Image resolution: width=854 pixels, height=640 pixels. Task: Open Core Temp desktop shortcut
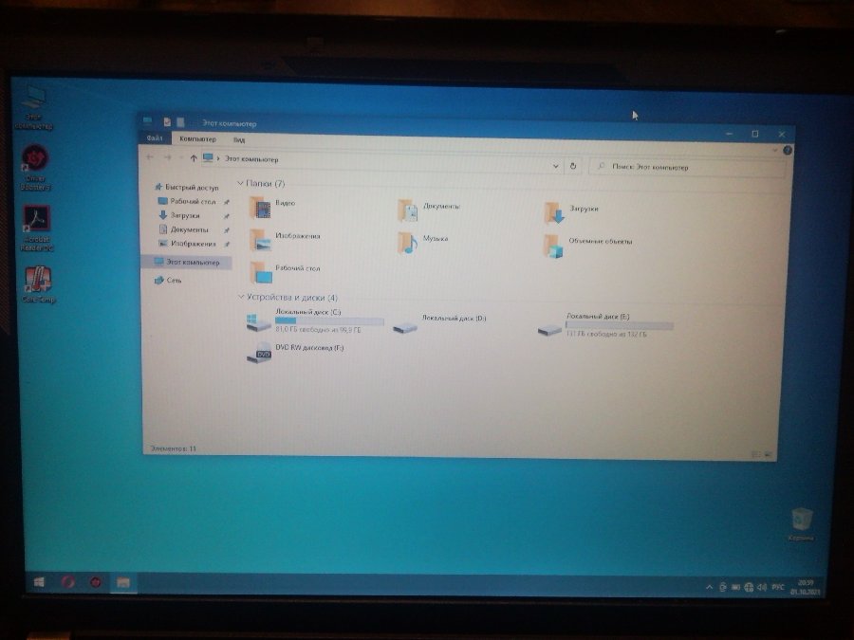coord(38,281)
